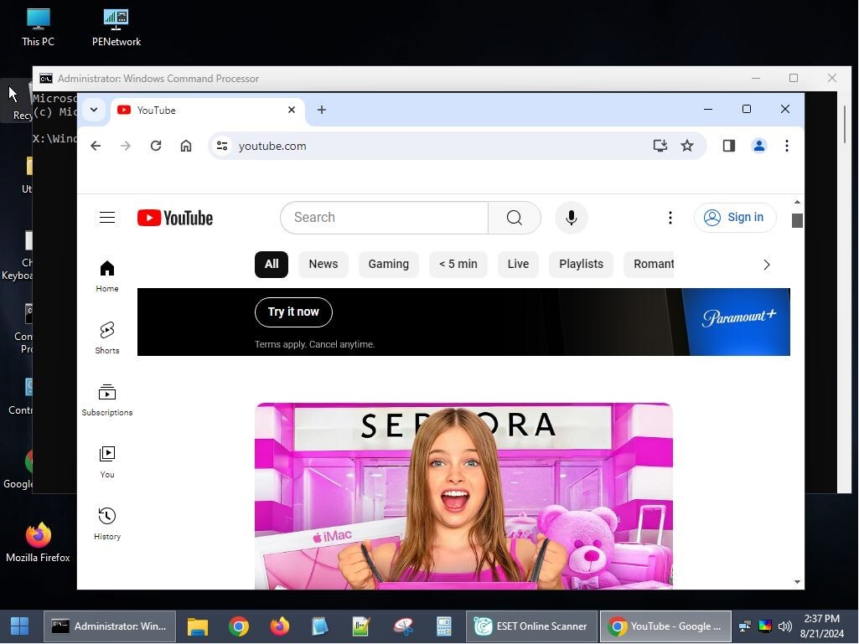Screen dimensions: 859x644
Task: Click the Try it now button
Action: coord(293,312)
